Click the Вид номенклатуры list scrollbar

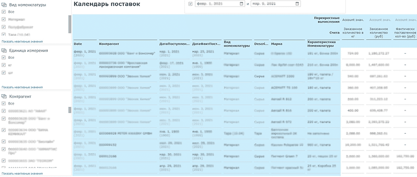[x=70, y=24]
